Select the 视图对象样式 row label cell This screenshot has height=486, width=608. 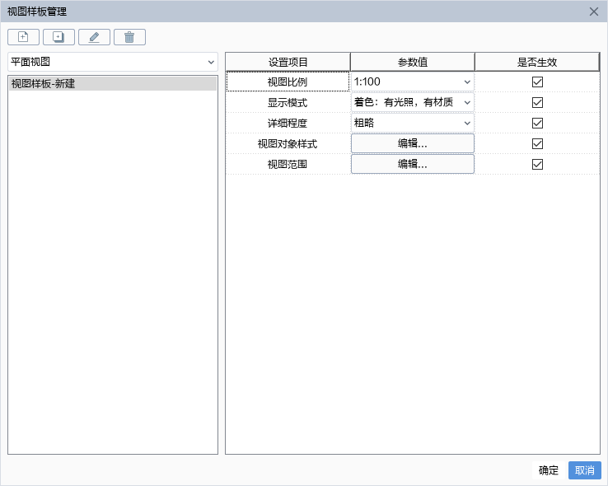(x=288, y=144)
